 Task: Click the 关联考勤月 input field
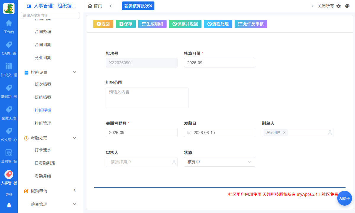(142, 133)
